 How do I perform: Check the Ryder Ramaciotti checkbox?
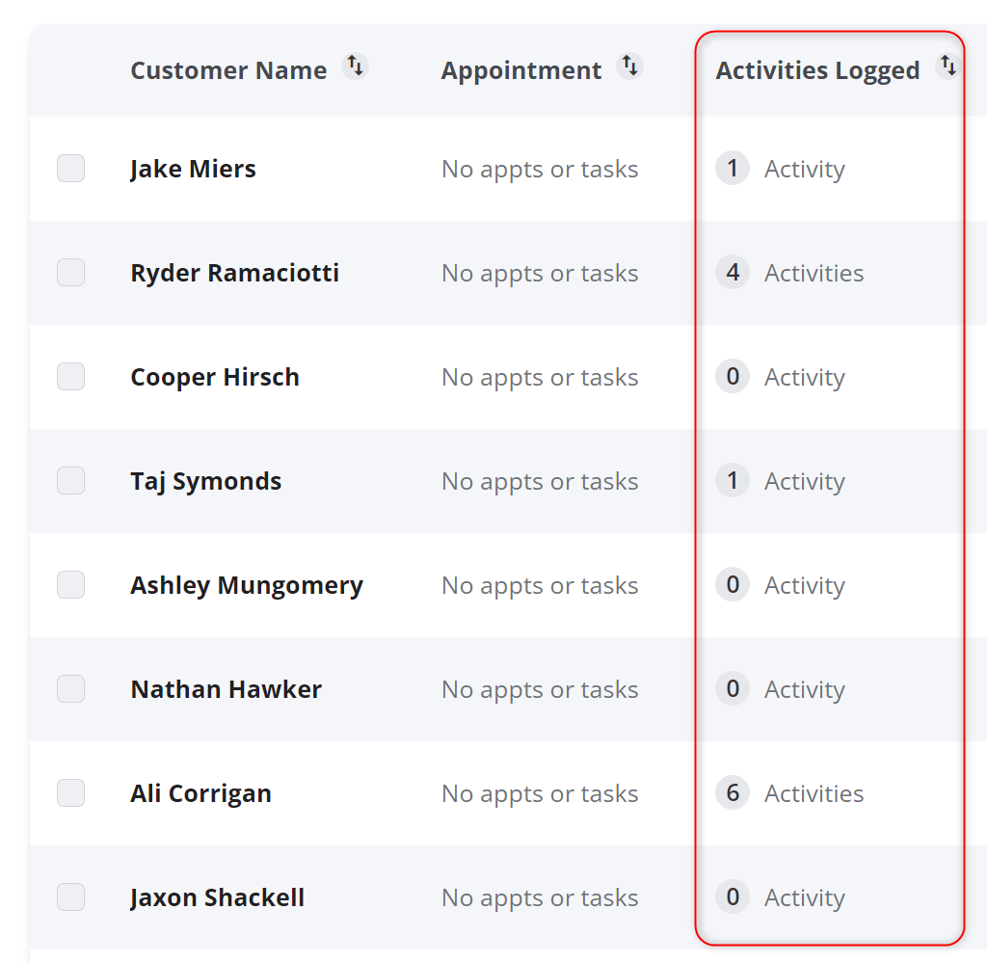70,273
